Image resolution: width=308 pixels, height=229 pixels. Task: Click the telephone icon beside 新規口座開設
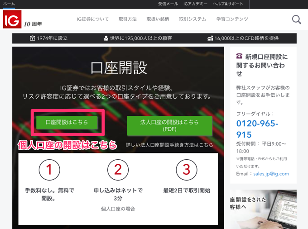click(x=239, y=56)
